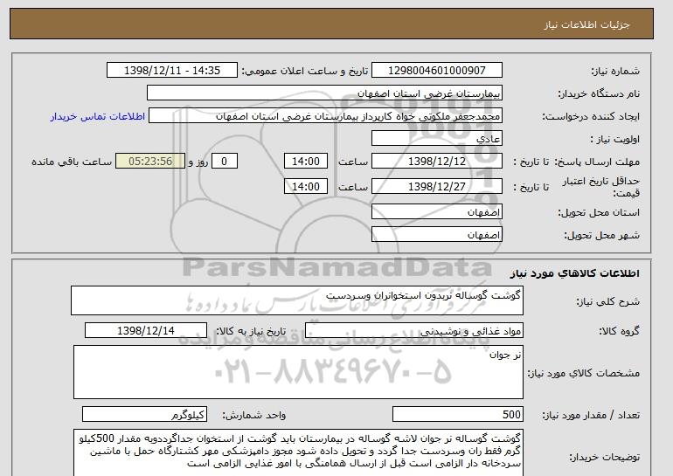Click the buyer notes text area
This screenshot has width=673, height=476.
pos(298,452)
